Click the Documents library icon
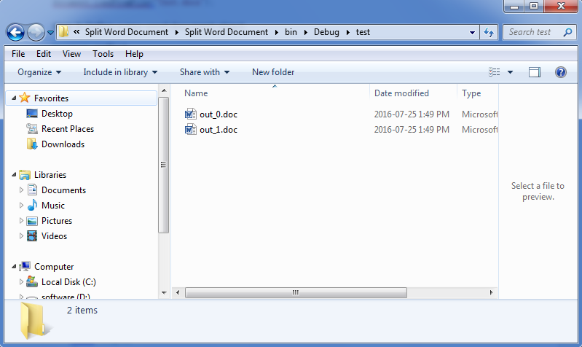 click(x=32, y=190)
